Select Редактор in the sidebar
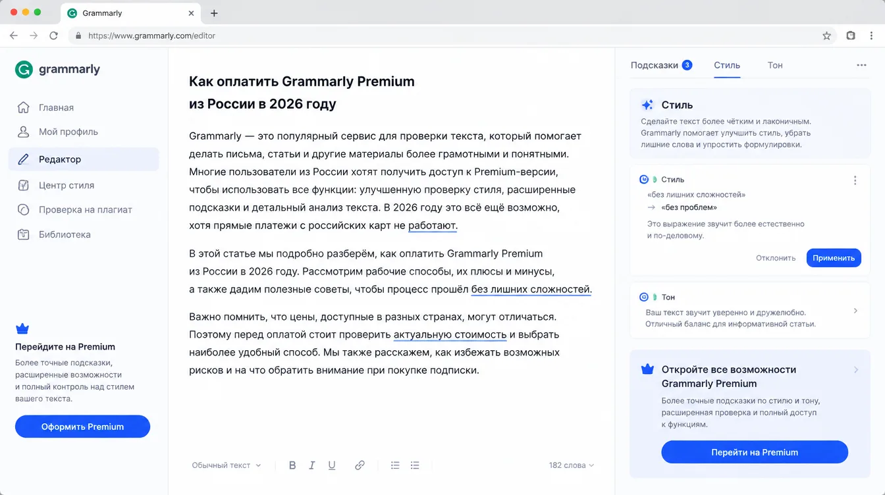This screenshot has width=885, height=495. click(x=84, y=159)
